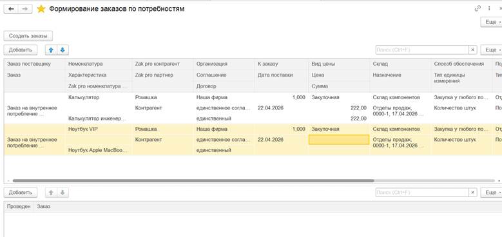The height and width of the screenshot is (237, 502).
Task: Open the vertical three-dots menu
Action: pos(489,8)
